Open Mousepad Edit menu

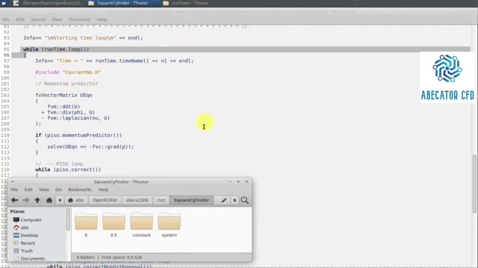[x=20, y=19]
